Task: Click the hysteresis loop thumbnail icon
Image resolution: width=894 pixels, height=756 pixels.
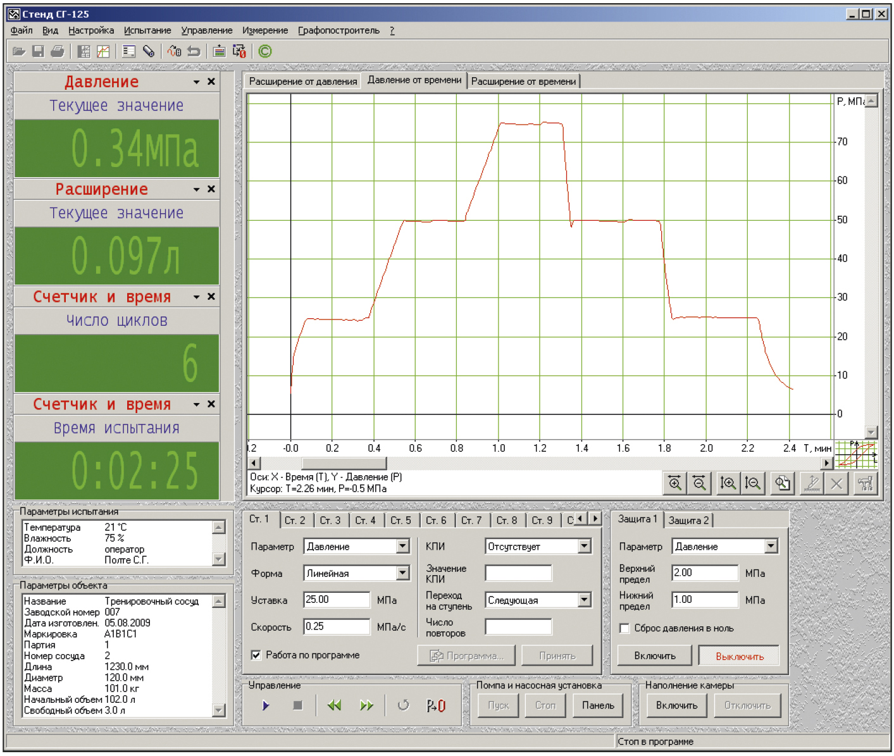Action: point(857,454)
